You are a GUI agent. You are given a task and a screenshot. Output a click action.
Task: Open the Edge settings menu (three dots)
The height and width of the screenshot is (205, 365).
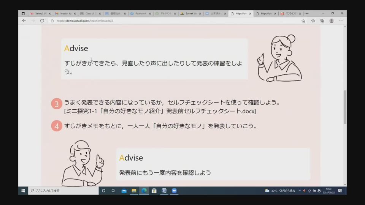coord(341,21)
